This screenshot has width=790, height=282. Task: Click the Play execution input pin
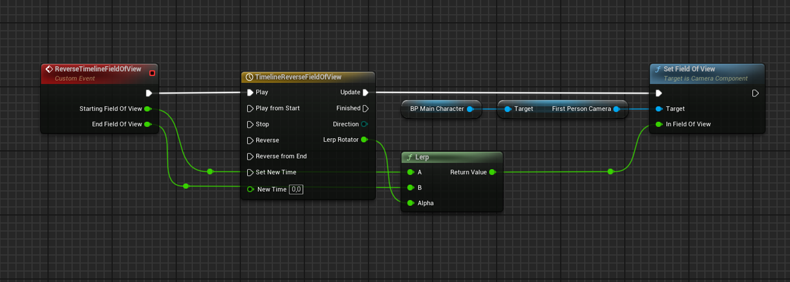[250, 92]
